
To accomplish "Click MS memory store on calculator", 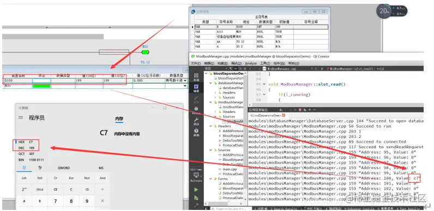I will click(x=101, y=168).
